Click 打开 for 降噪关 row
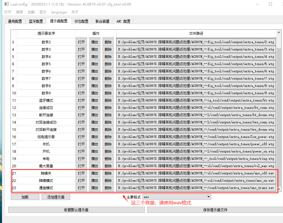Screen dimensions: 283x223 pos(81,173)
